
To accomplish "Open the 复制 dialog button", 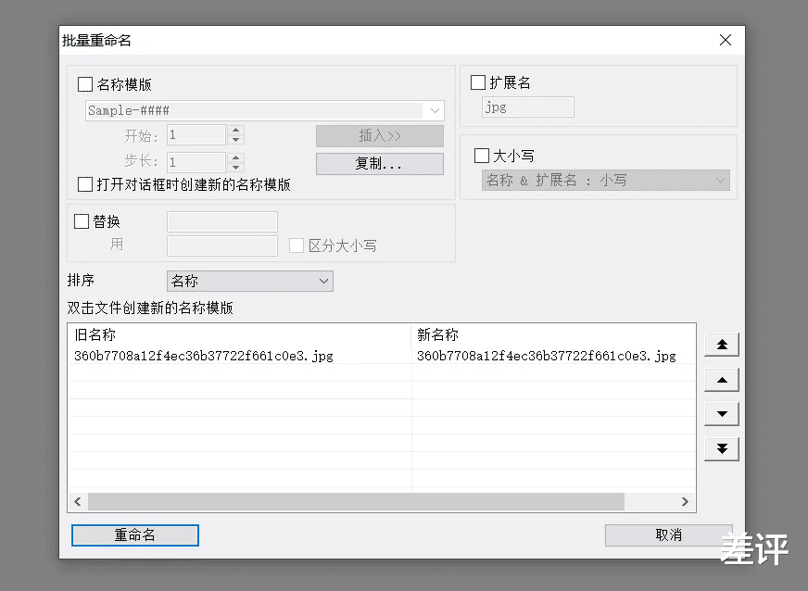I will point(380,163).
